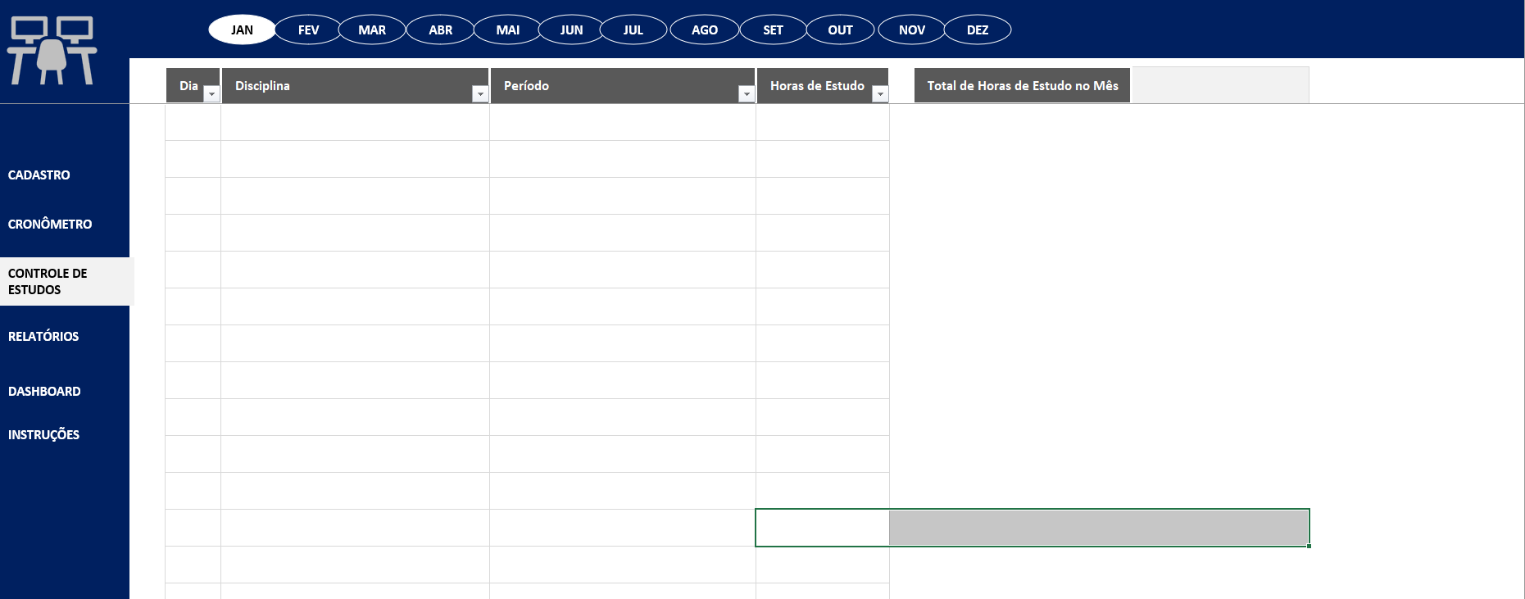Click the Total de Horas value cell
Viewport: 1525px width, 599px height.
pos(1220,85)
